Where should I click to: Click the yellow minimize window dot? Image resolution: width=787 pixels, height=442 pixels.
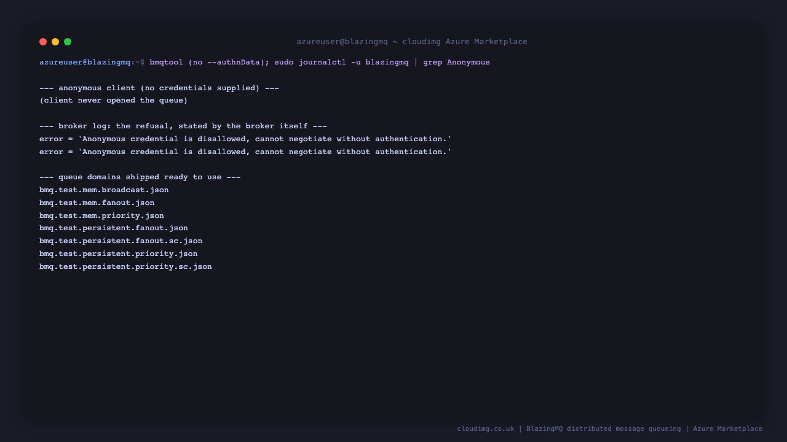[55, 42]
